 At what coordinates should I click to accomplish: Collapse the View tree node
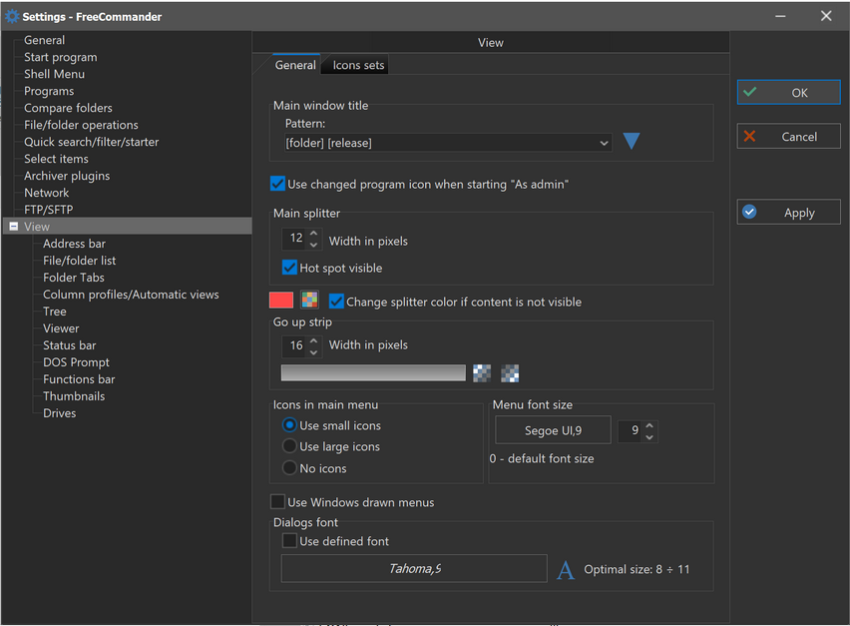[14, 227]
